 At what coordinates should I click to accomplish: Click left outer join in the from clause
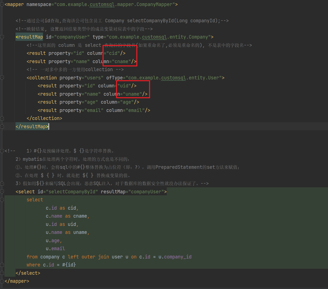click(88, 257)
